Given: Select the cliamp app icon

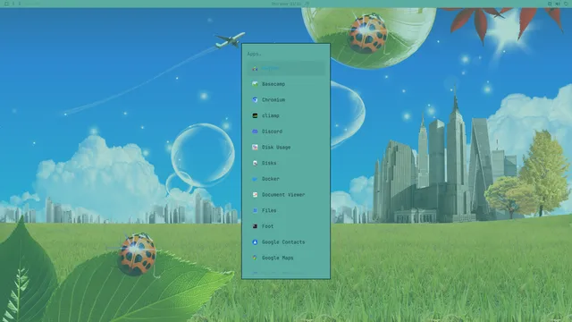Looking at the screenshot, I should [255, 115].
